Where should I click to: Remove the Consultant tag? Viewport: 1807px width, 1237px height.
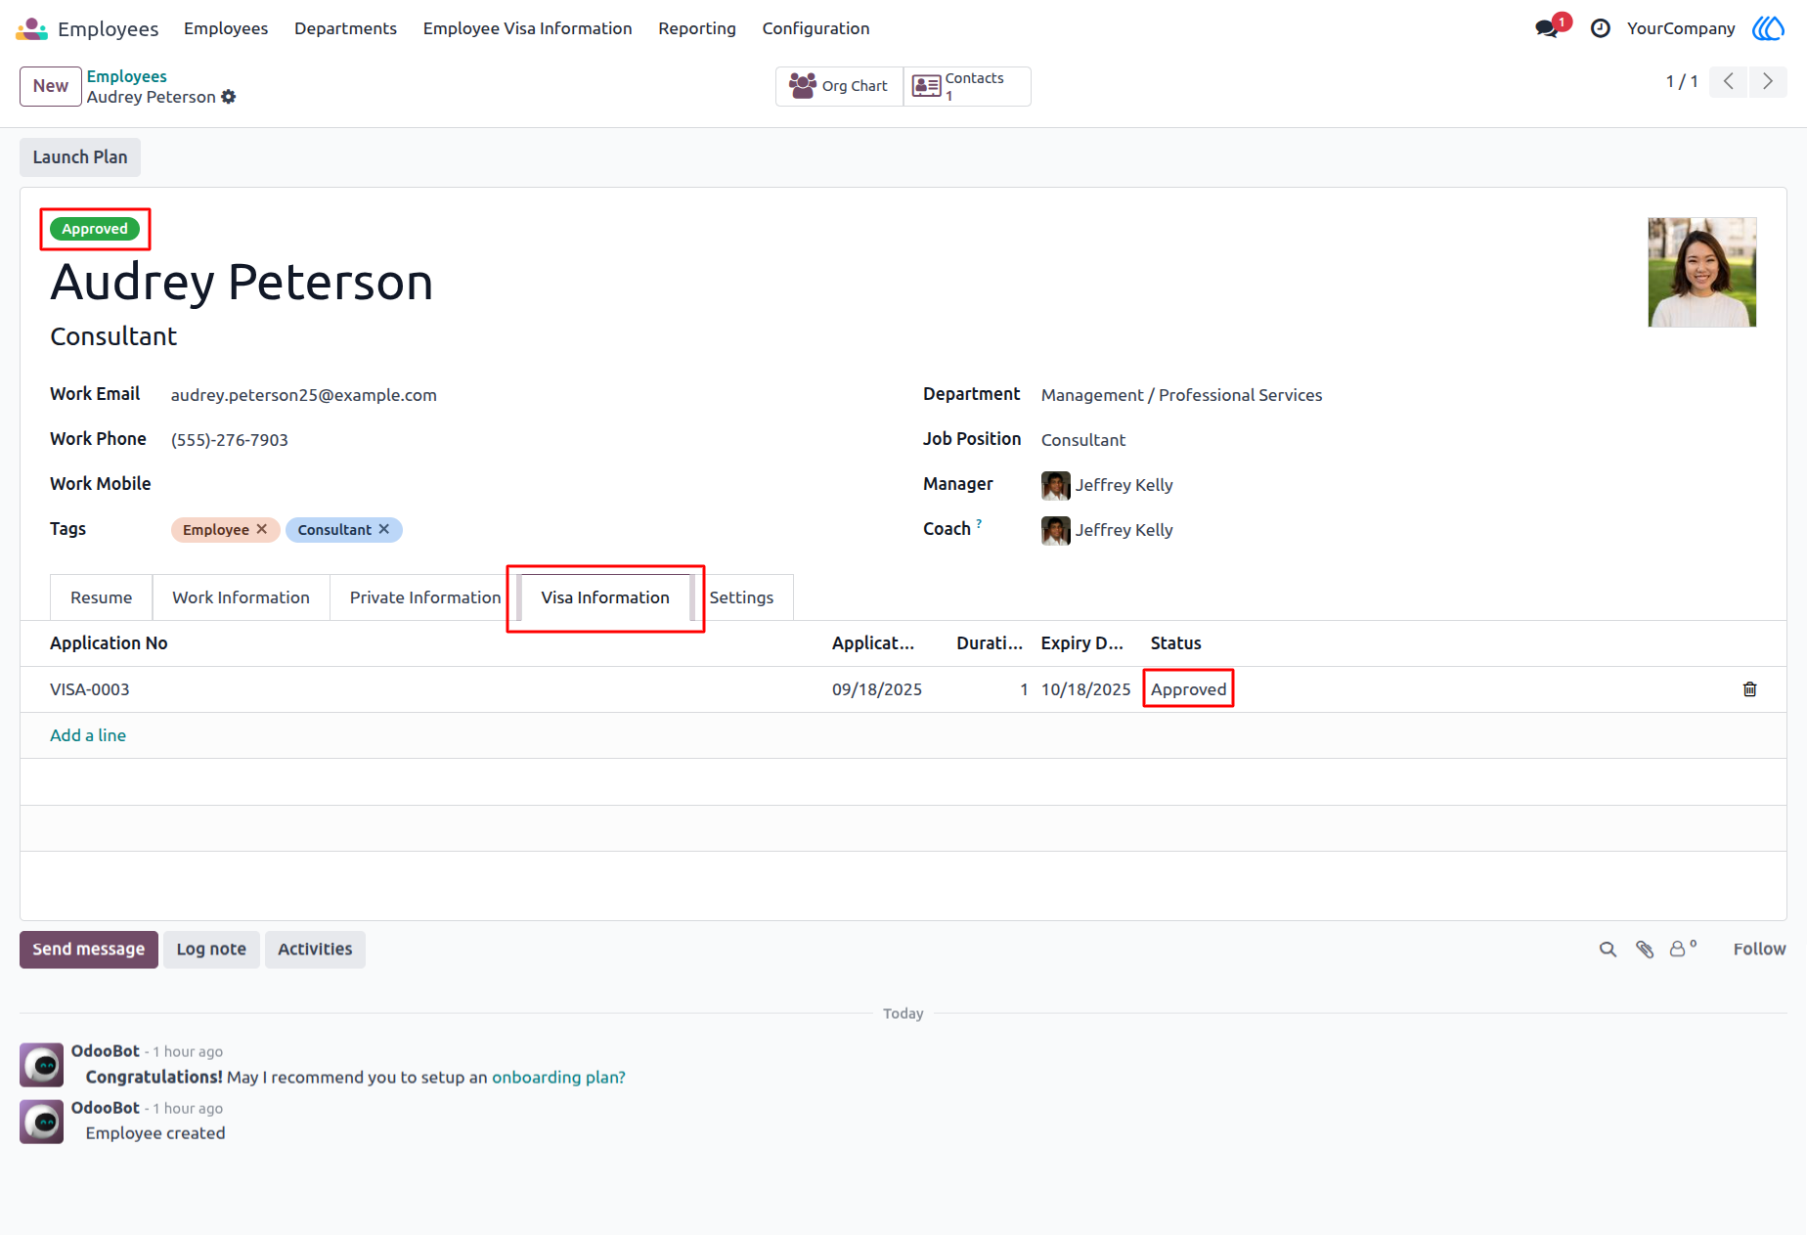pyautogui.click(x=384, y=529)
